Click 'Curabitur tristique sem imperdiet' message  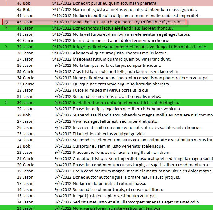pos(143,159)
